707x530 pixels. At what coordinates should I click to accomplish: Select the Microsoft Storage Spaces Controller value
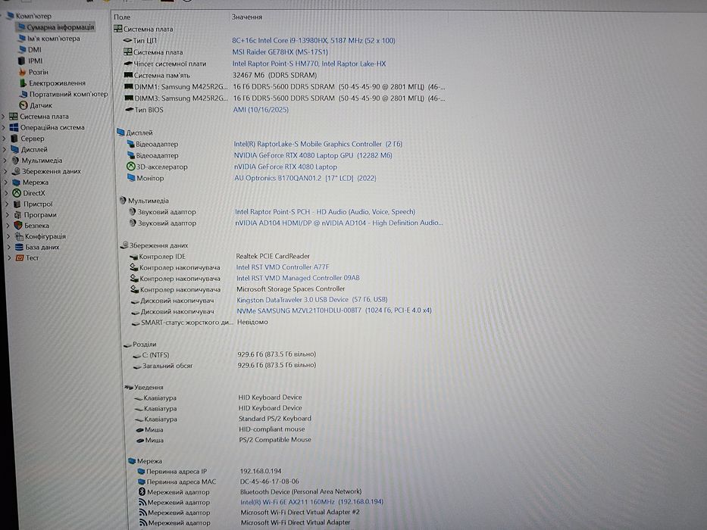click(x=291, y=289)
